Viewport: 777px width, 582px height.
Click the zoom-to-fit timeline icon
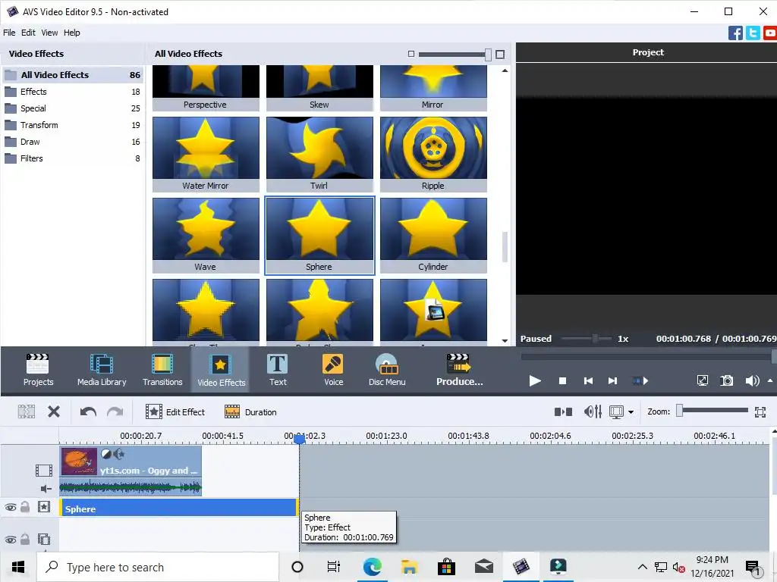760,411
